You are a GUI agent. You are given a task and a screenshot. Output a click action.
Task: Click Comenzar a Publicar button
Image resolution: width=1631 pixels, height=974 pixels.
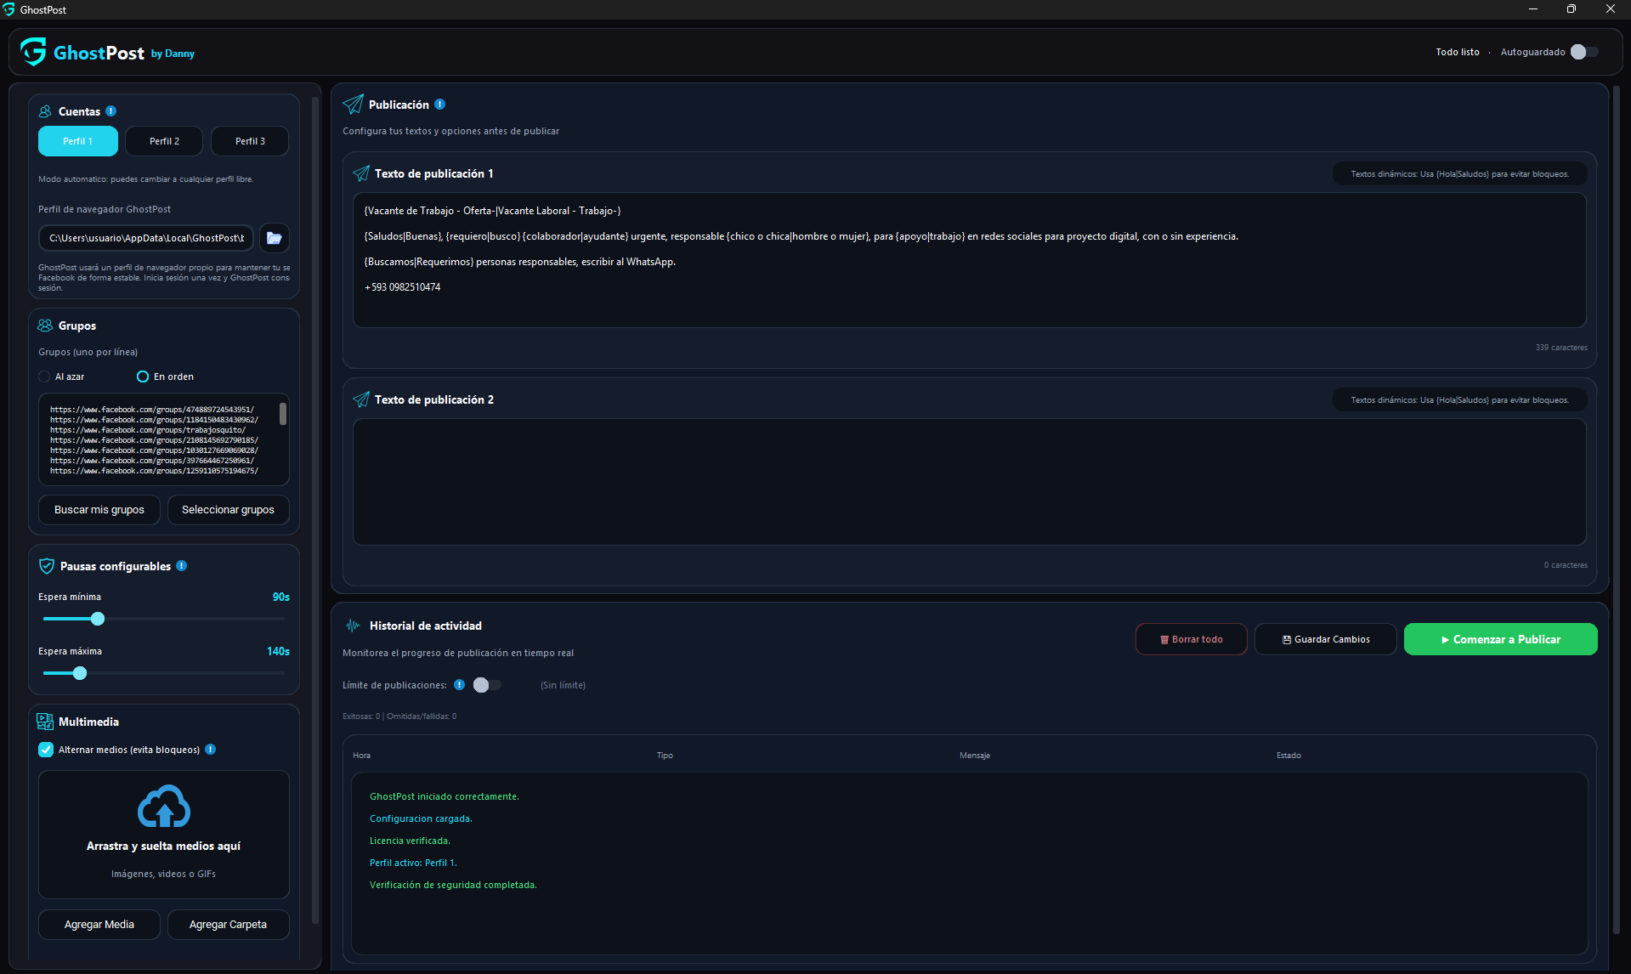pyautogui.click(x=1500, y=639)
